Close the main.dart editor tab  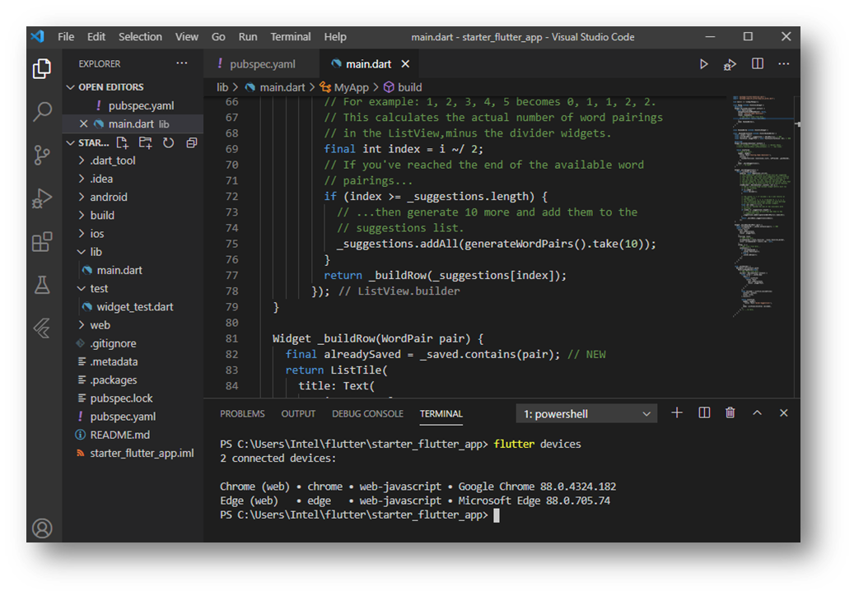(405, 63)
